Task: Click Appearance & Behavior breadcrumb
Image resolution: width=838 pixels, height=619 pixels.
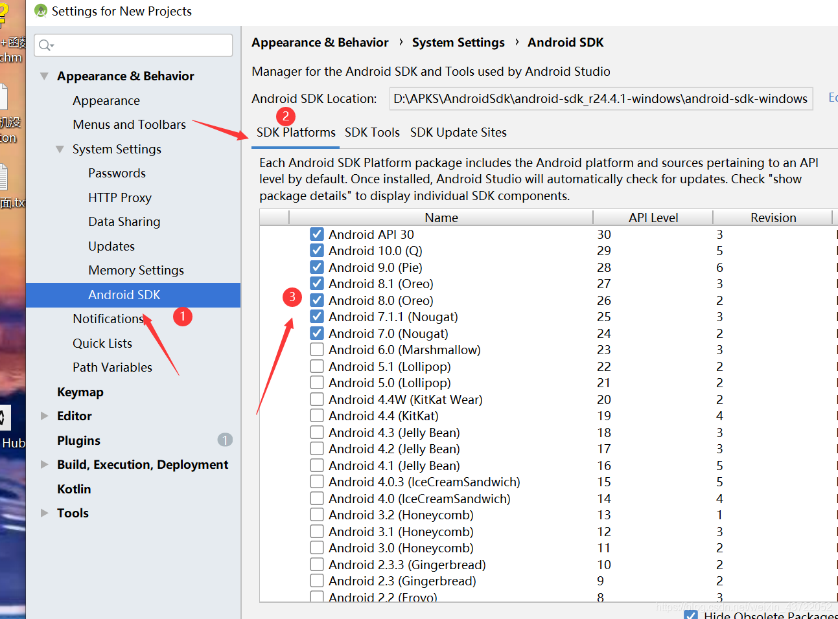Action: pos(320,42)
